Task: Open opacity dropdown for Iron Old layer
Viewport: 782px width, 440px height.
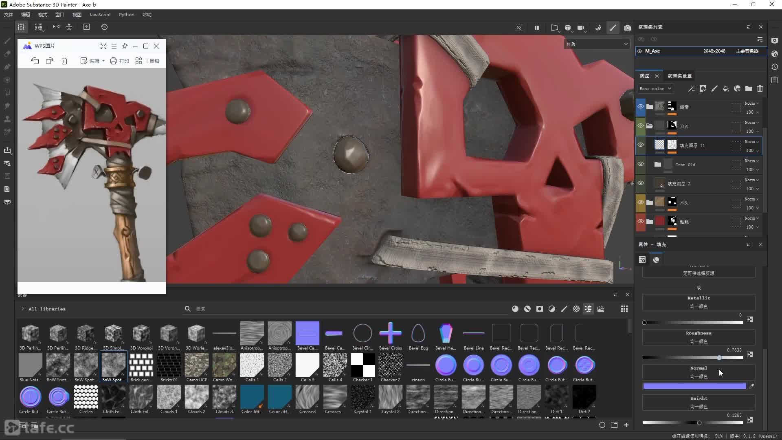Action: [x=752, y=169]
